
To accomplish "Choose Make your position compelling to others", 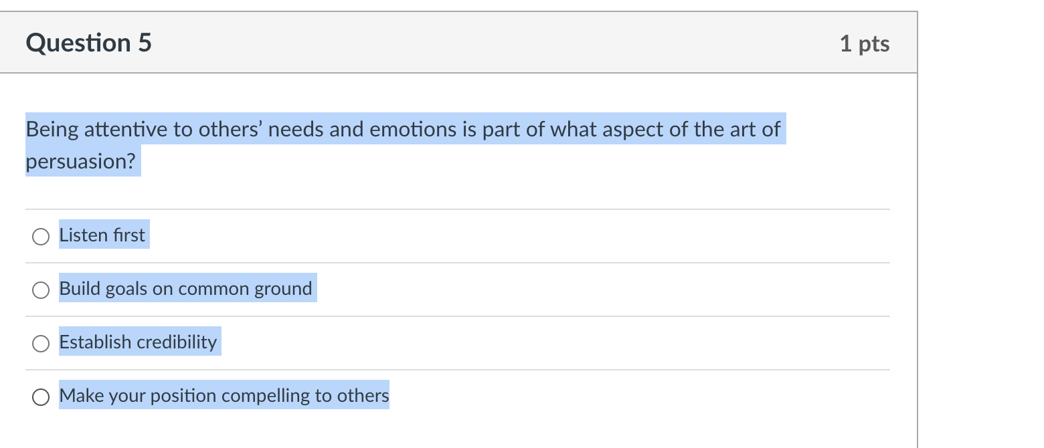I will click(40, 396).
